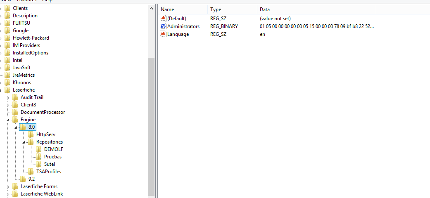Click the REG_BINARY type of Administrators

[224, 26]
